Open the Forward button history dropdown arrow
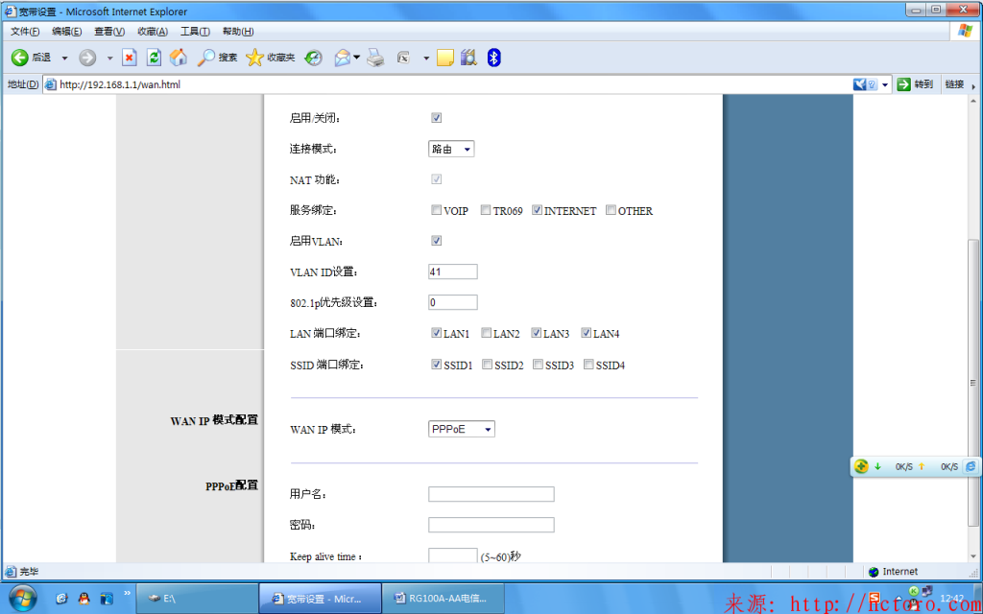The height and width of the screenshot is (614, 983). 109,59
